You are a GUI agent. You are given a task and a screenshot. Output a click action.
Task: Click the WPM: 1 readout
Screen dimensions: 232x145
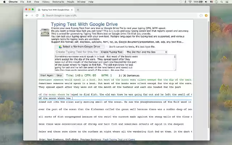pos(107,75)
